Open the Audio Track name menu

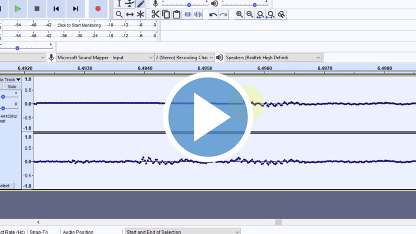click(x=10, y=80)
